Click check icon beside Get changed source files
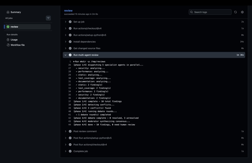 pos(70,48)
